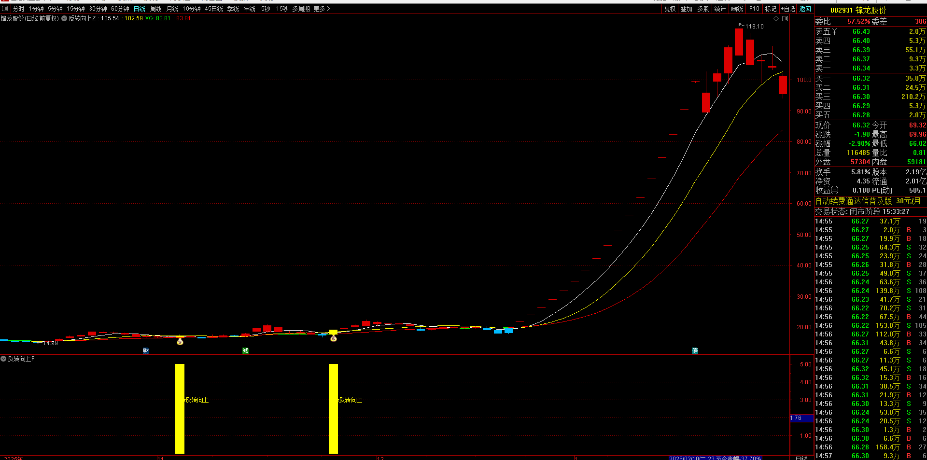Switch to 季线 quarterly chart
Image resolution: width=927 pixels, height=460 pixels.
pyautogui.click(x=233, y=9)
